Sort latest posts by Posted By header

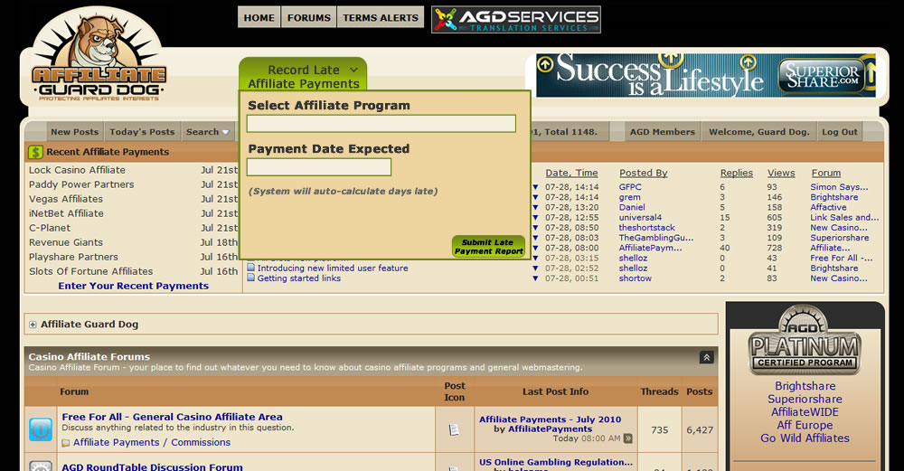pyautogui.click(x=644, y=173)
